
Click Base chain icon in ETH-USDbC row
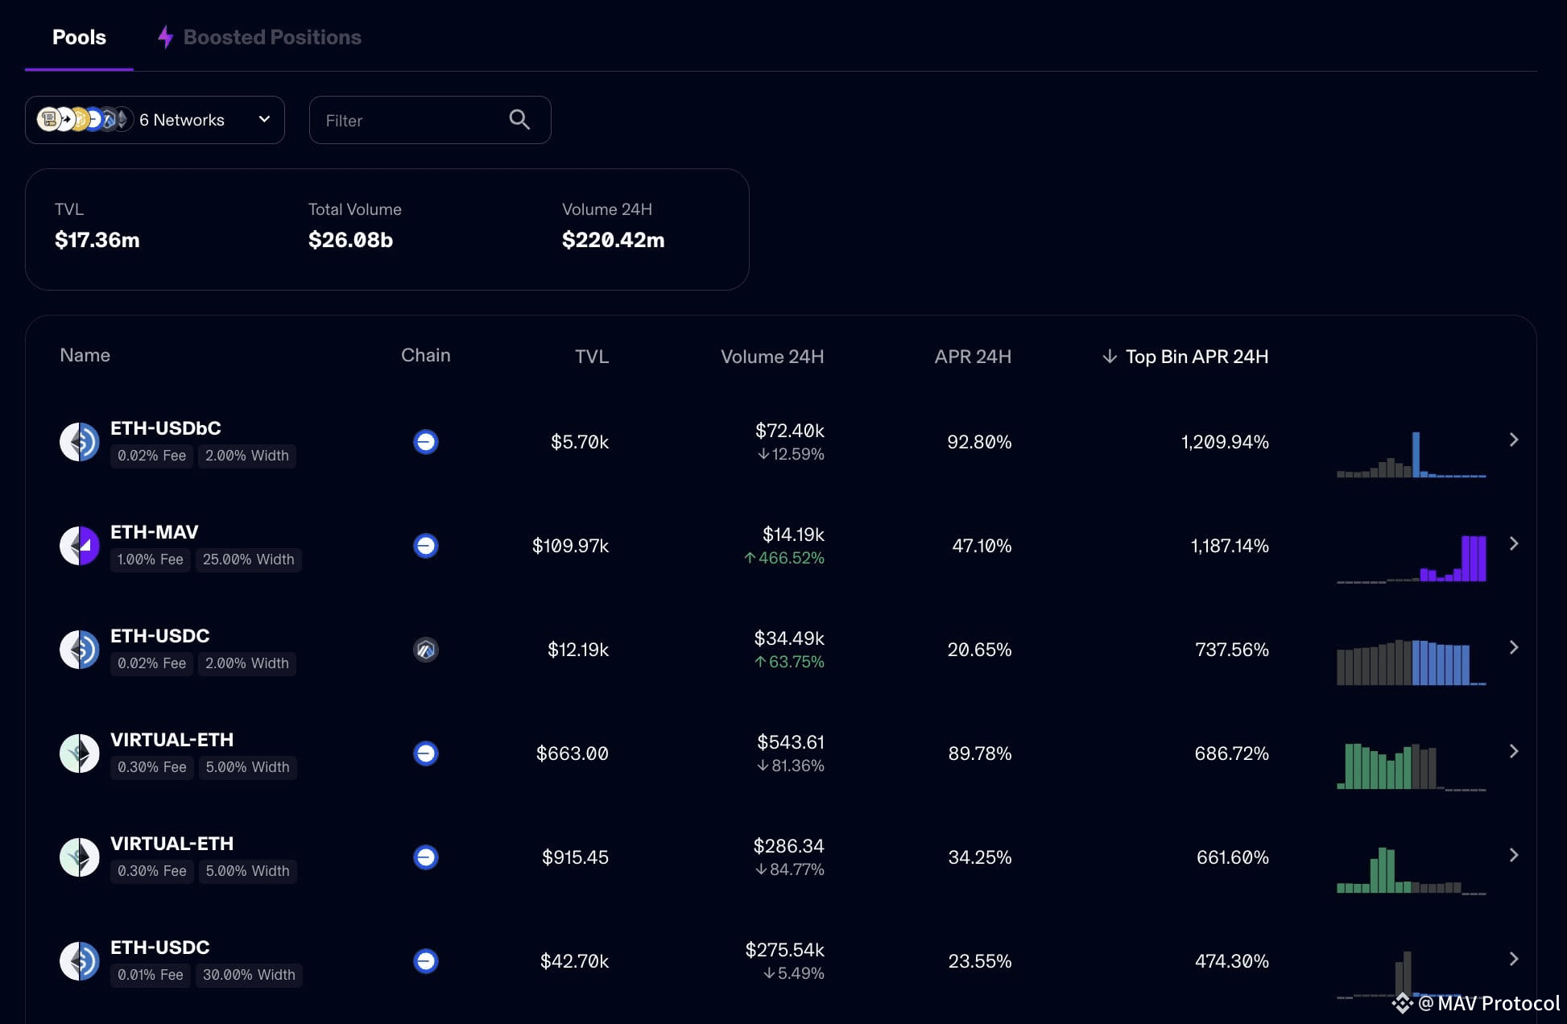[x=425, y=442]
